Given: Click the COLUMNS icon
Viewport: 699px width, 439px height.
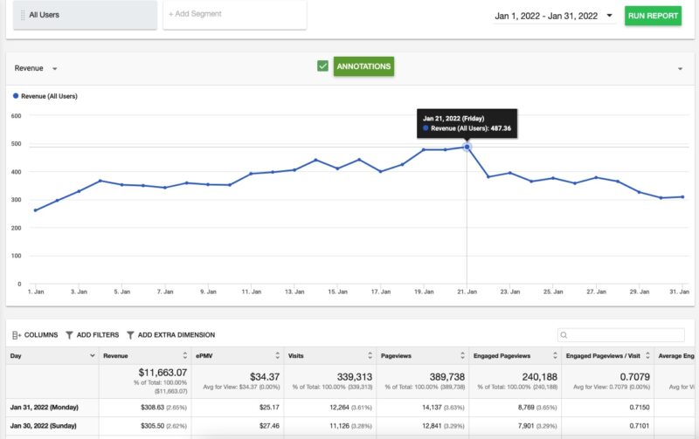Looking at the screenshot, I should [x=17, y=335].
